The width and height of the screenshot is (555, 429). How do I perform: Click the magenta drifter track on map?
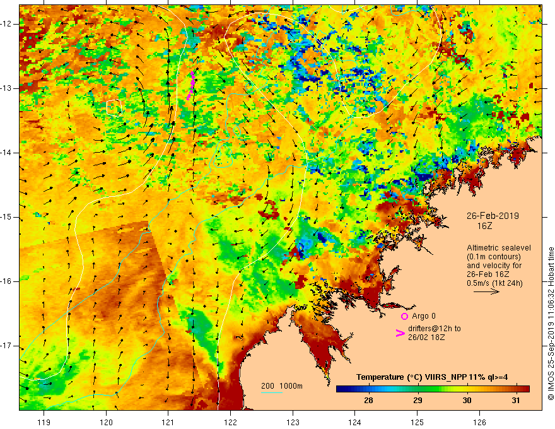(190, 86)
